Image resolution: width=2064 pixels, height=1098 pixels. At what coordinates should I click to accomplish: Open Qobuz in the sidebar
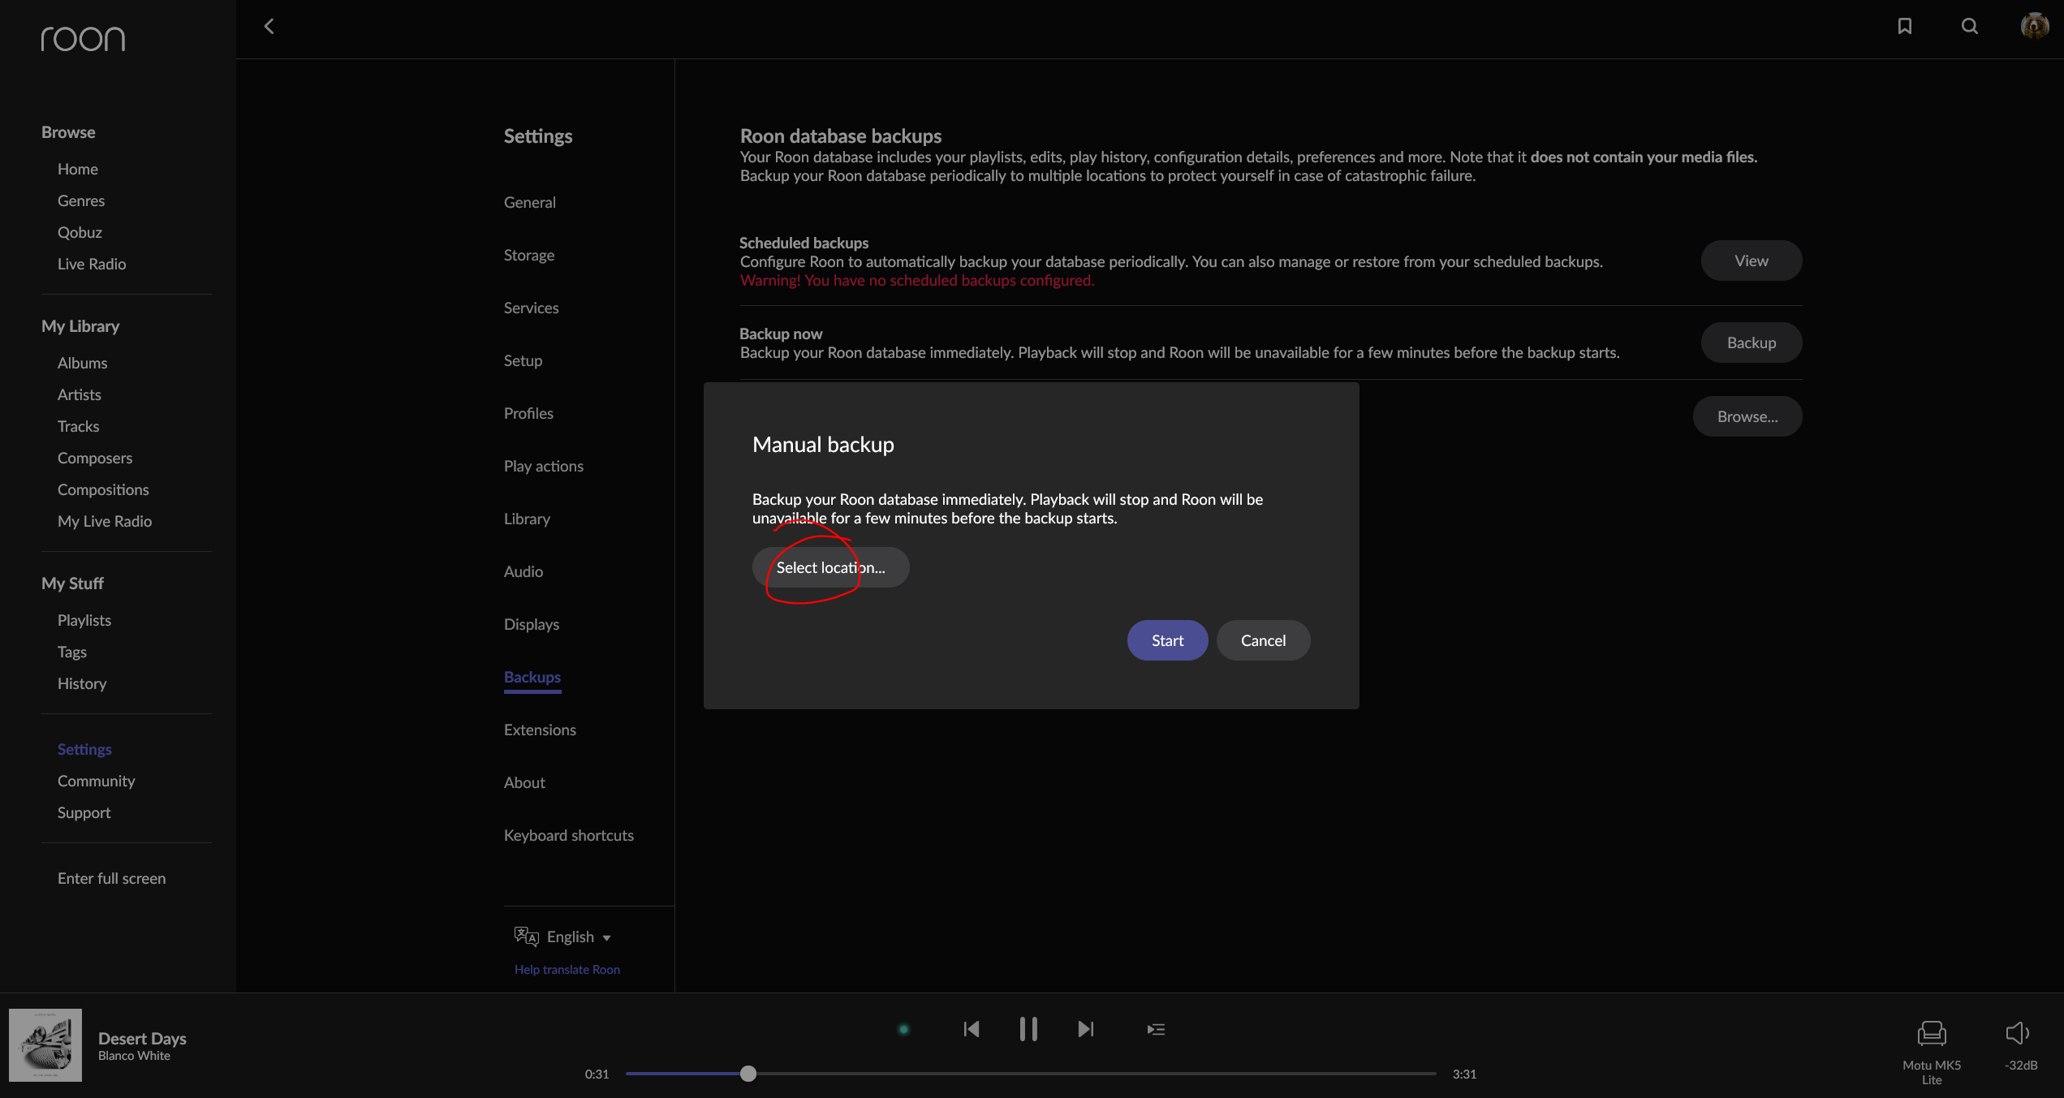[80, 232]
